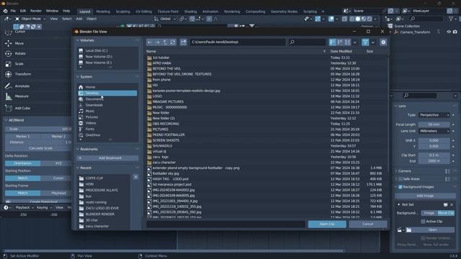Switch to vertical list display mode

(333, 42)
